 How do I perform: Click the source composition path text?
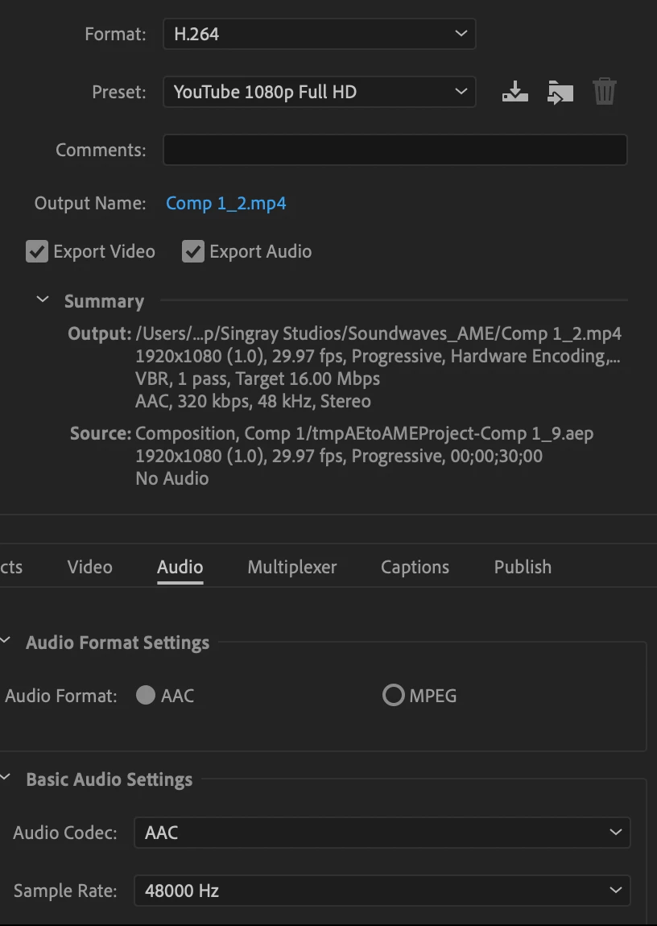(x=364, y=433)
